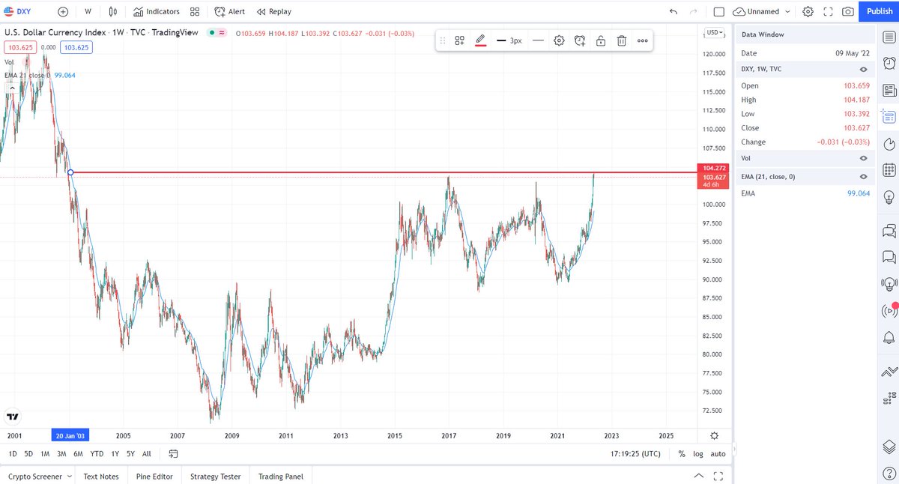
Task: Enter fullscreen mode from the top toolbar
Action: pos(828,11)
